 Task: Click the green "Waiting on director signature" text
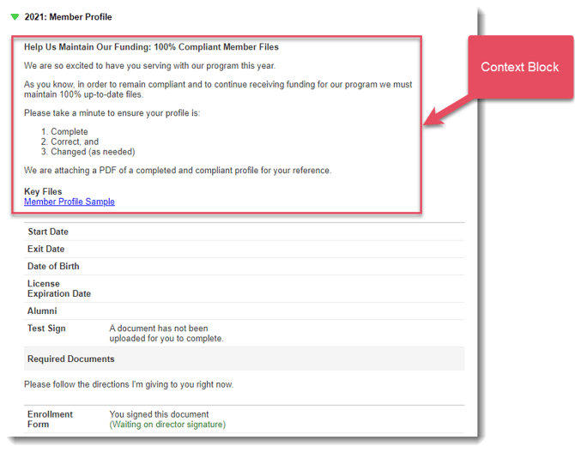pos(167,425)
